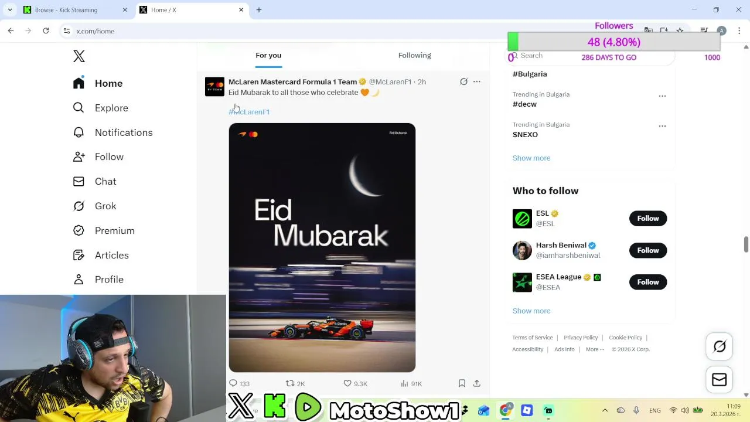Open the Home page from sidebar
Viewport: 750px width, 422px height.
[98, 83]
